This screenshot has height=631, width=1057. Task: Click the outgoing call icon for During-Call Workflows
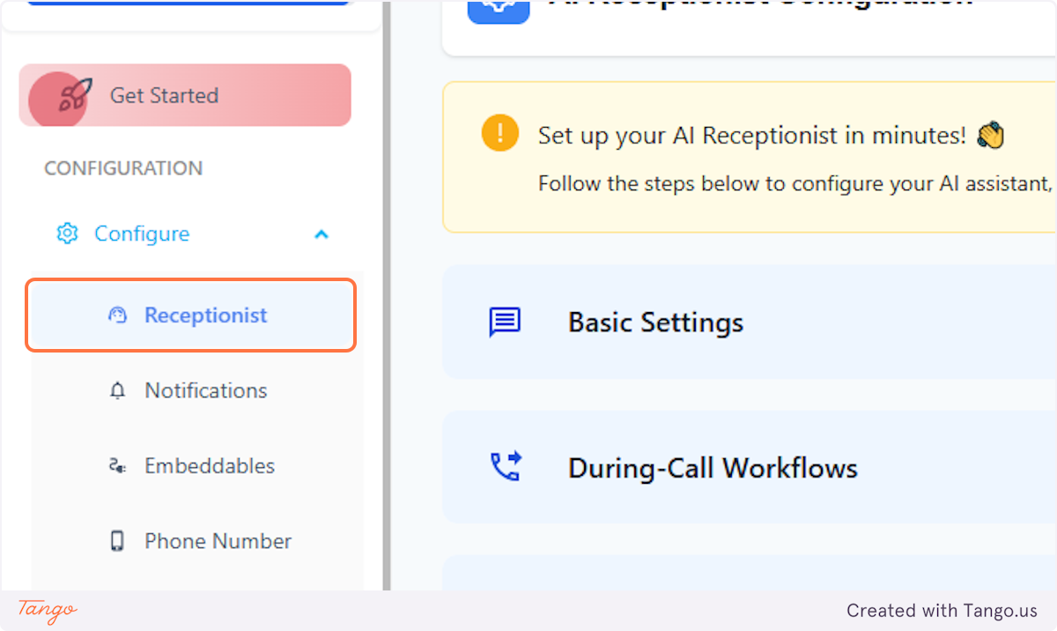coord(505,467)
